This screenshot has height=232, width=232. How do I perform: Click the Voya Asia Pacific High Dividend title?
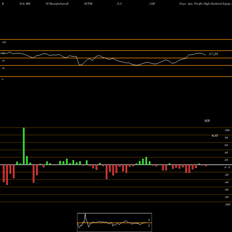click(206, 4)
